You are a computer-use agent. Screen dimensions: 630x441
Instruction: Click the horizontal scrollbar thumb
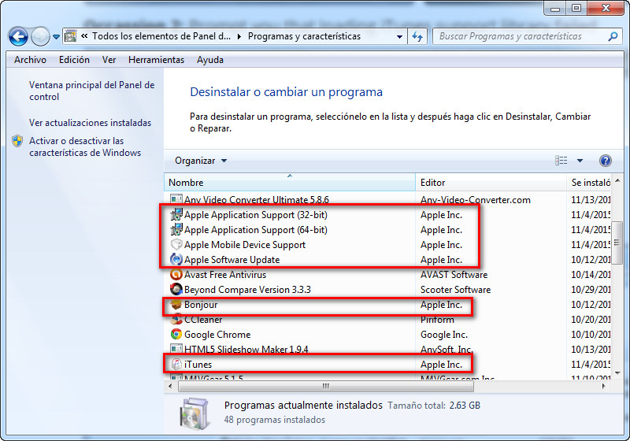pos(326,386)
